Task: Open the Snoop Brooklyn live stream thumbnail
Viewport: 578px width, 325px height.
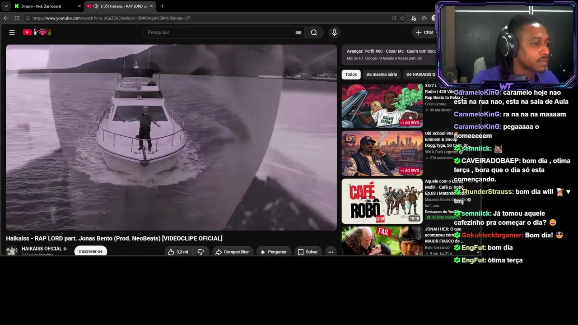Action: [382, 153]
